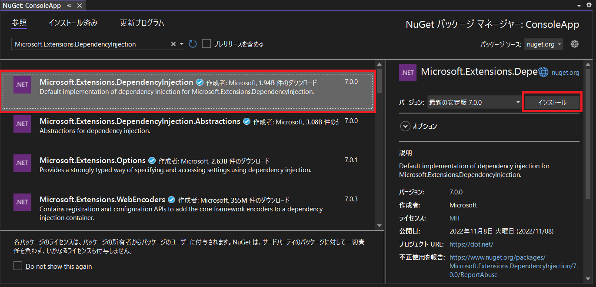Click the インストール button
The image size is (596, 287).
pyautogui.click(x=552, y=103)
